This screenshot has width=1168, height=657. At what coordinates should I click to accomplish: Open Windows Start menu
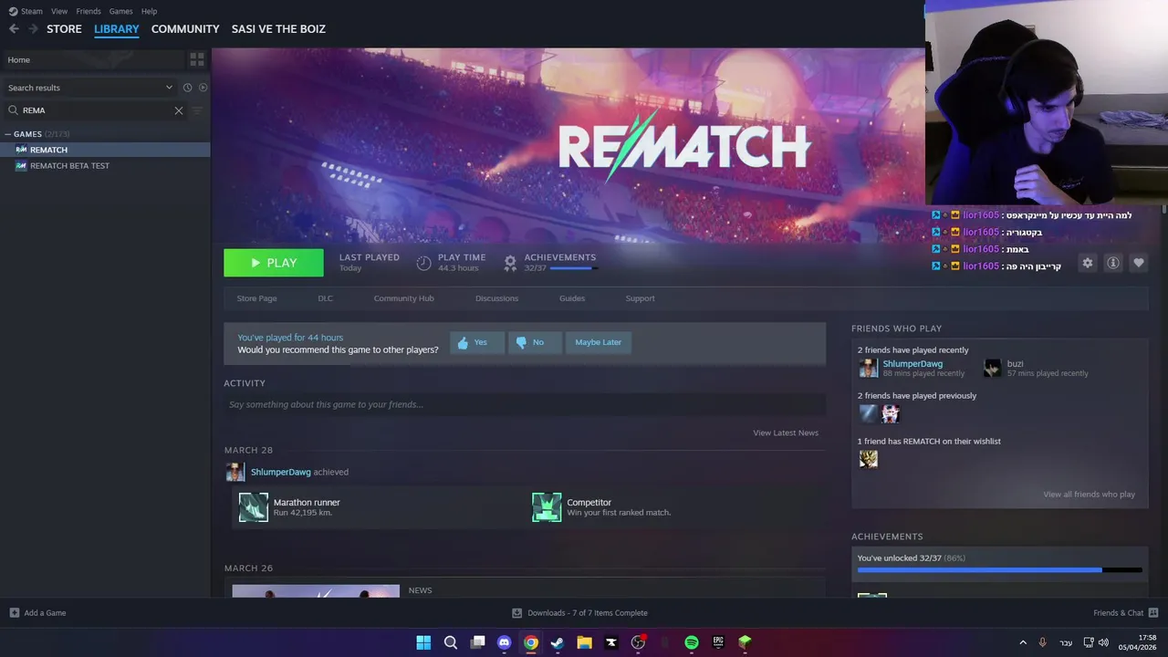[x=423, y=642]
